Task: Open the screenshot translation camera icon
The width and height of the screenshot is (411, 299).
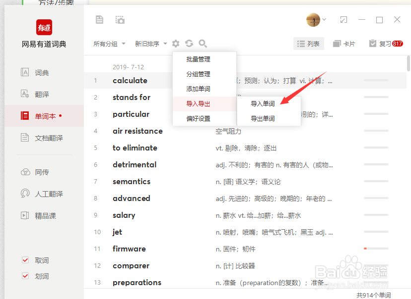Action: (x=120, y=19)
